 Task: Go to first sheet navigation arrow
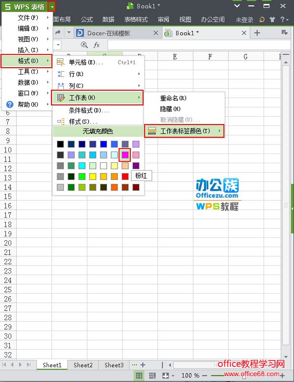(4, 365)
